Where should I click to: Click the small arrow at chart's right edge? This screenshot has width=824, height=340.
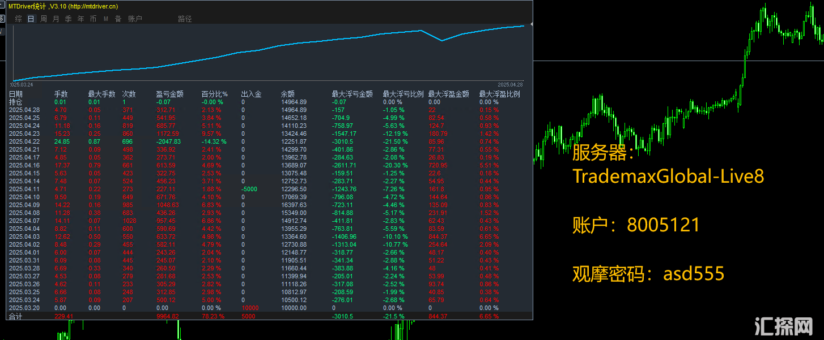(532, 24)
